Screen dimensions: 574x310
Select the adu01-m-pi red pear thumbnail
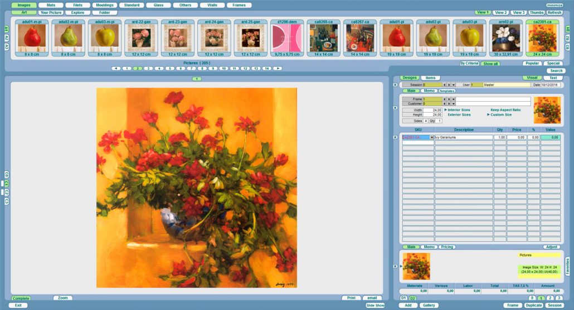[32, 38]
